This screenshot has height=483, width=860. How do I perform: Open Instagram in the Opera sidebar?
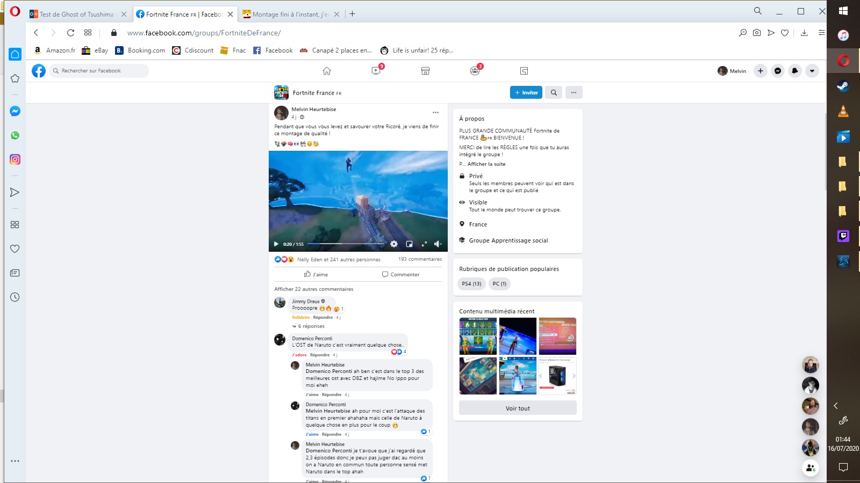click(15, 159)
